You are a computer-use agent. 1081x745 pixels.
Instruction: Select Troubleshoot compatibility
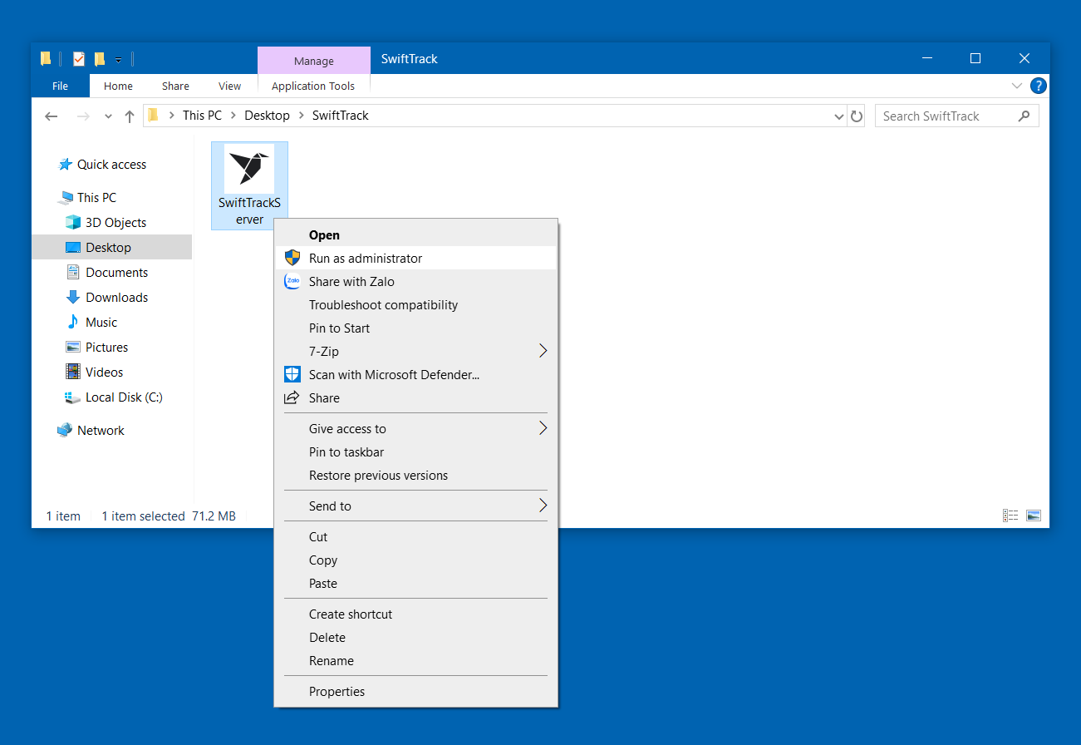click(x=415, y=305)
